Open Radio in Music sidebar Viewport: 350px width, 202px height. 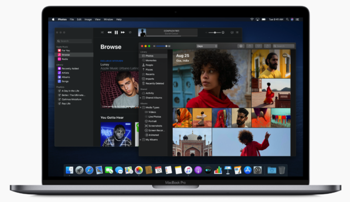[74, 59]
